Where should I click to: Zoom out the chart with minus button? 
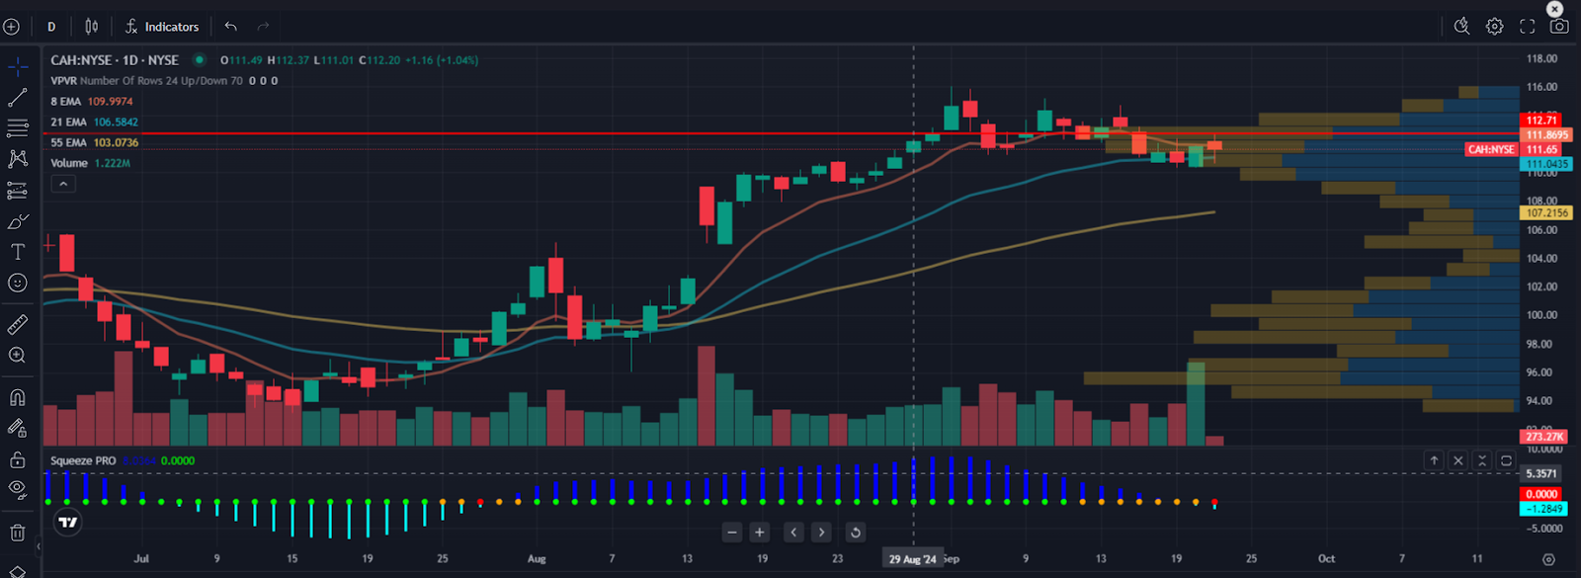click(732, 533)
